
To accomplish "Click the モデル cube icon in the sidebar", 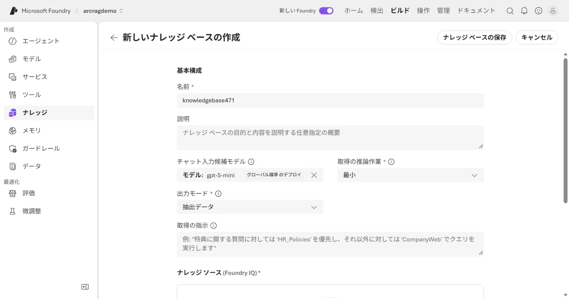I will pyautogui.click(x=13, y=59).
